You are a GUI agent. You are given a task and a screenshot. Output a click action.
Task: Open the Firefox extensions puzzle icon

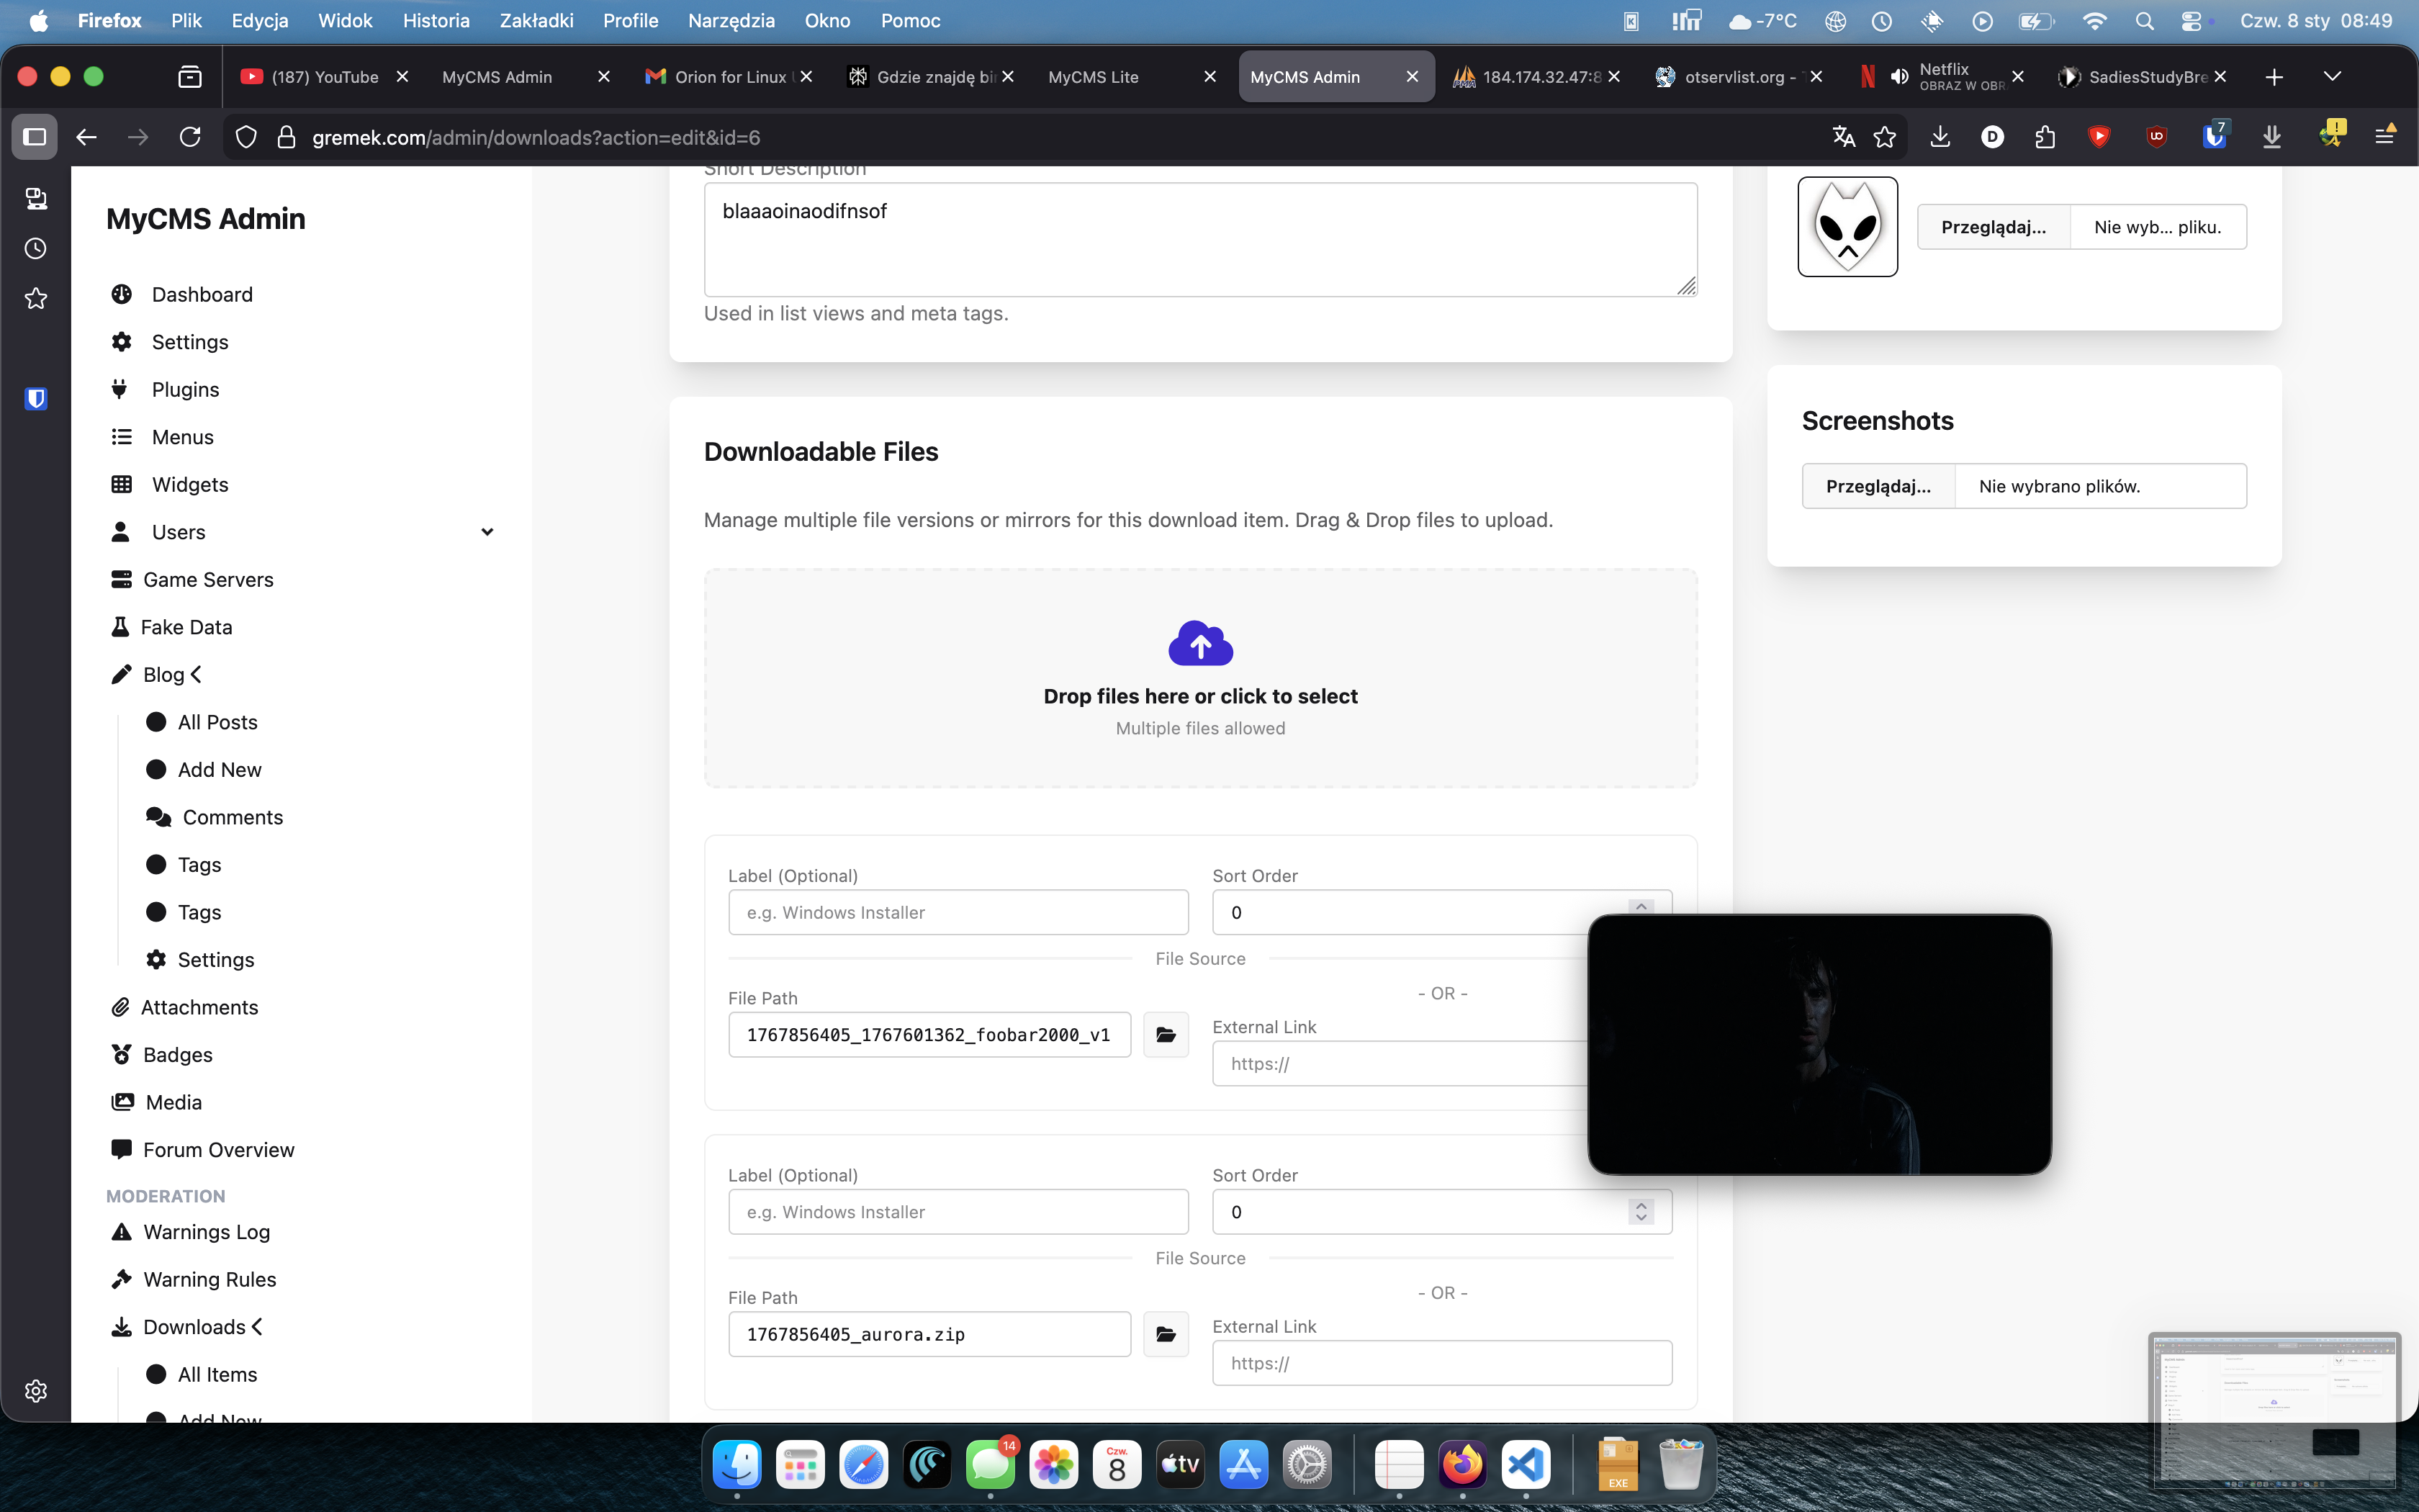(x=2045, y=137)
